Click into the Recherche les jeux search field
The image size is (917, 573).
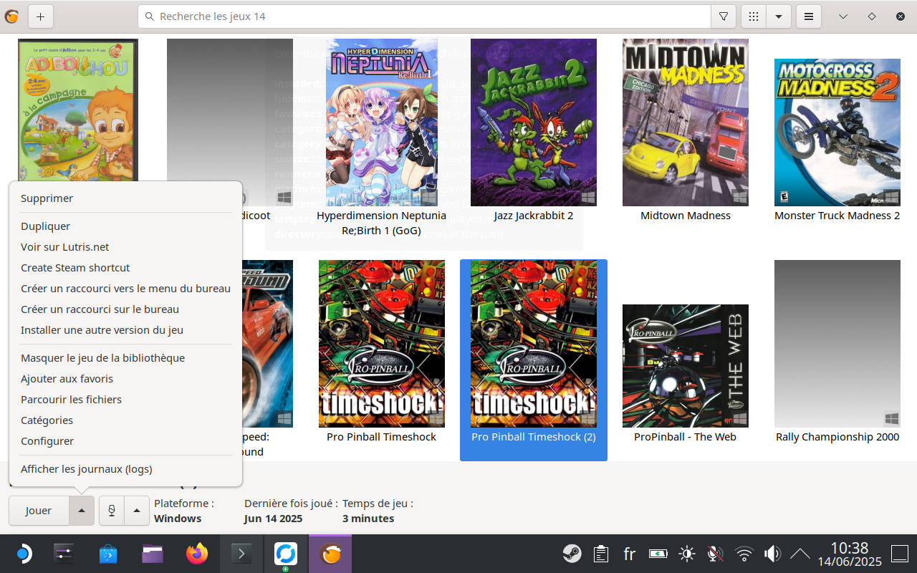point(423,16)
